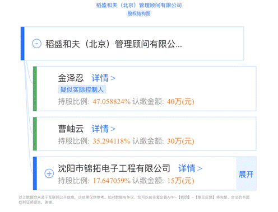
Task: Click the root company name text in tree
Action: (x=114, y=44)
